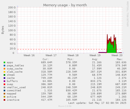Click the swap red legend swatch
Viewport: 130px width, 109px height.
[x=4, y=84]
